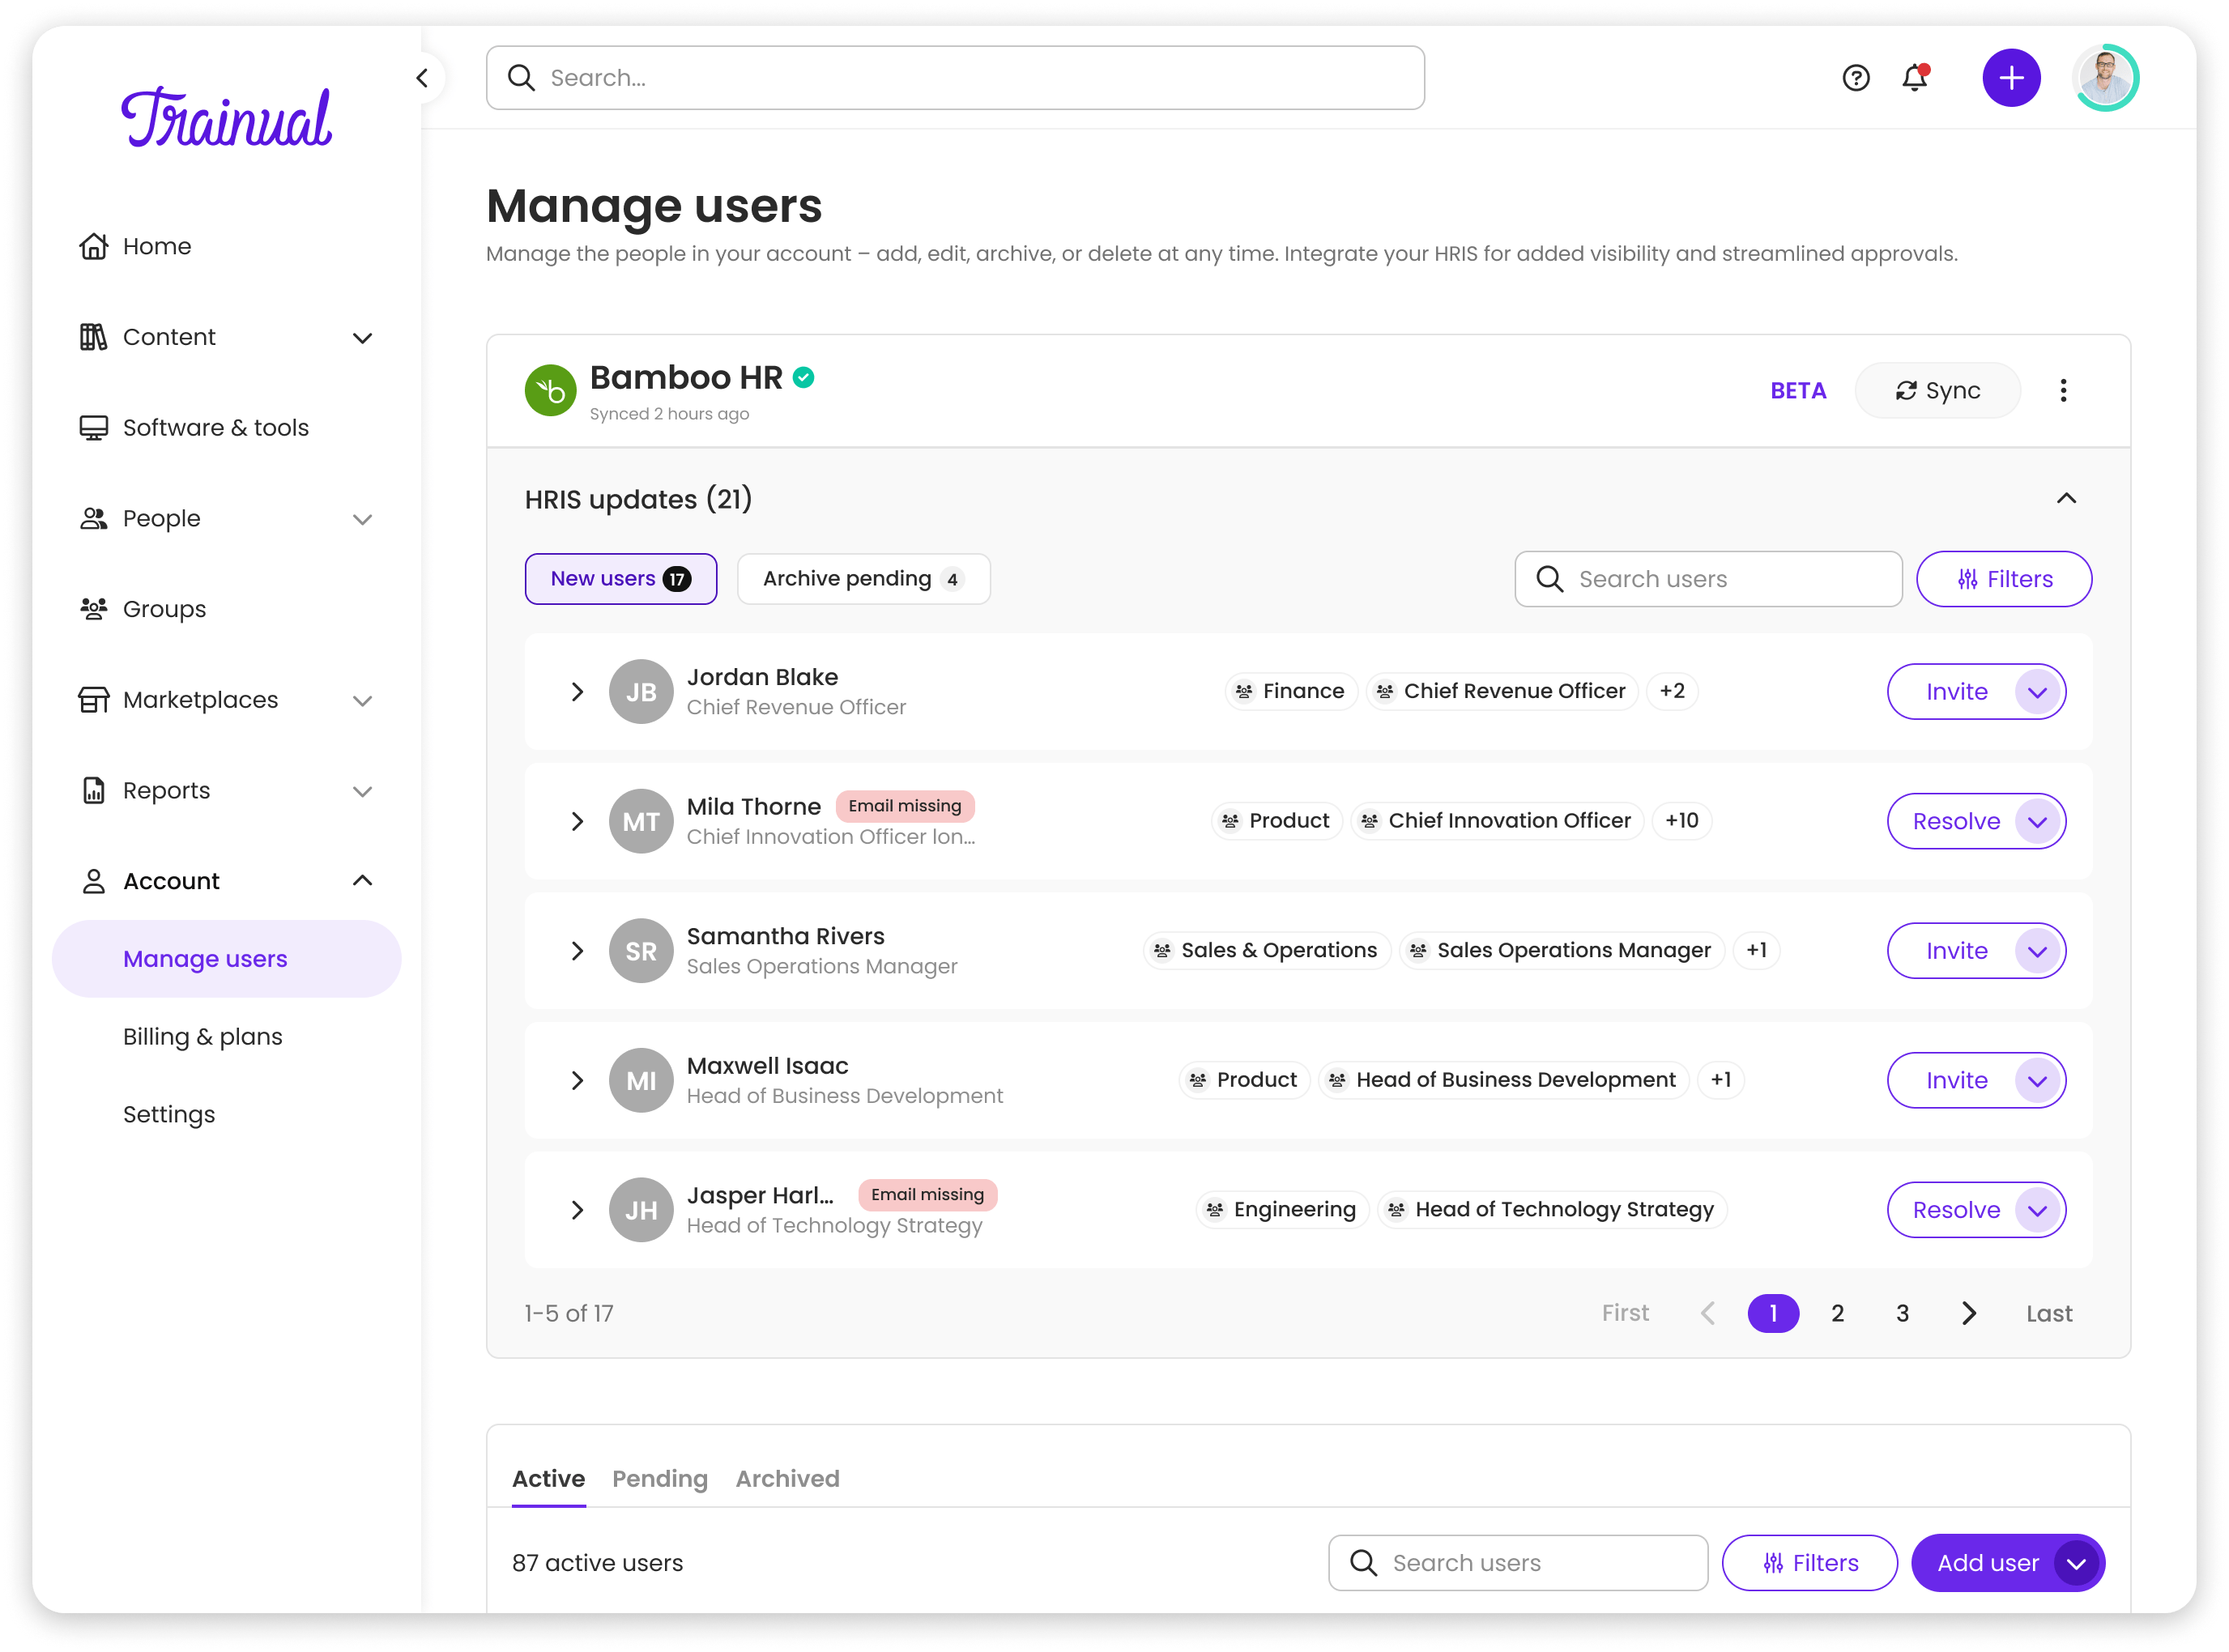Resolve Mila Thorne's missing email
This screenshot has width=2229, height=1652.
coord(1956,821)
